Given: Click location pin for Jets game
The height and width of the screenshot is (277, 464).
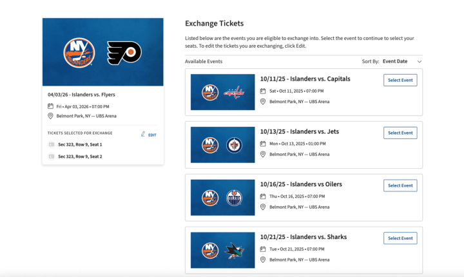Looking at the screenshot, I should pos(263,154).
